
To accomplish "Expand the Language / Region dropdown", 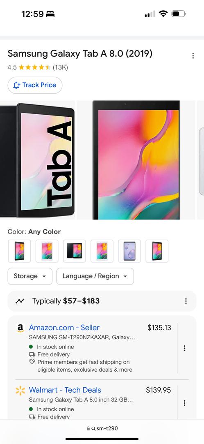I will tap(95, 276).
